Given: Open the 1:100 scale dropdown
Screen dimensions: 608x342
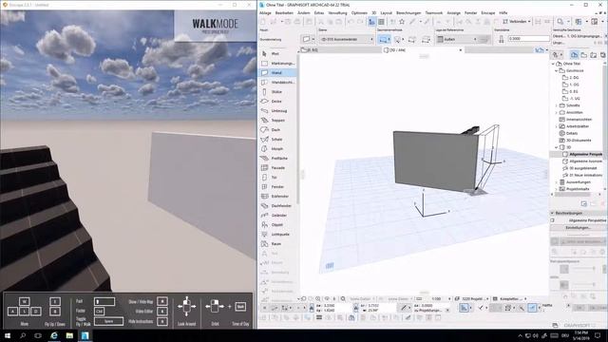Looking at the screenshot, I should [x=441, y=299].
